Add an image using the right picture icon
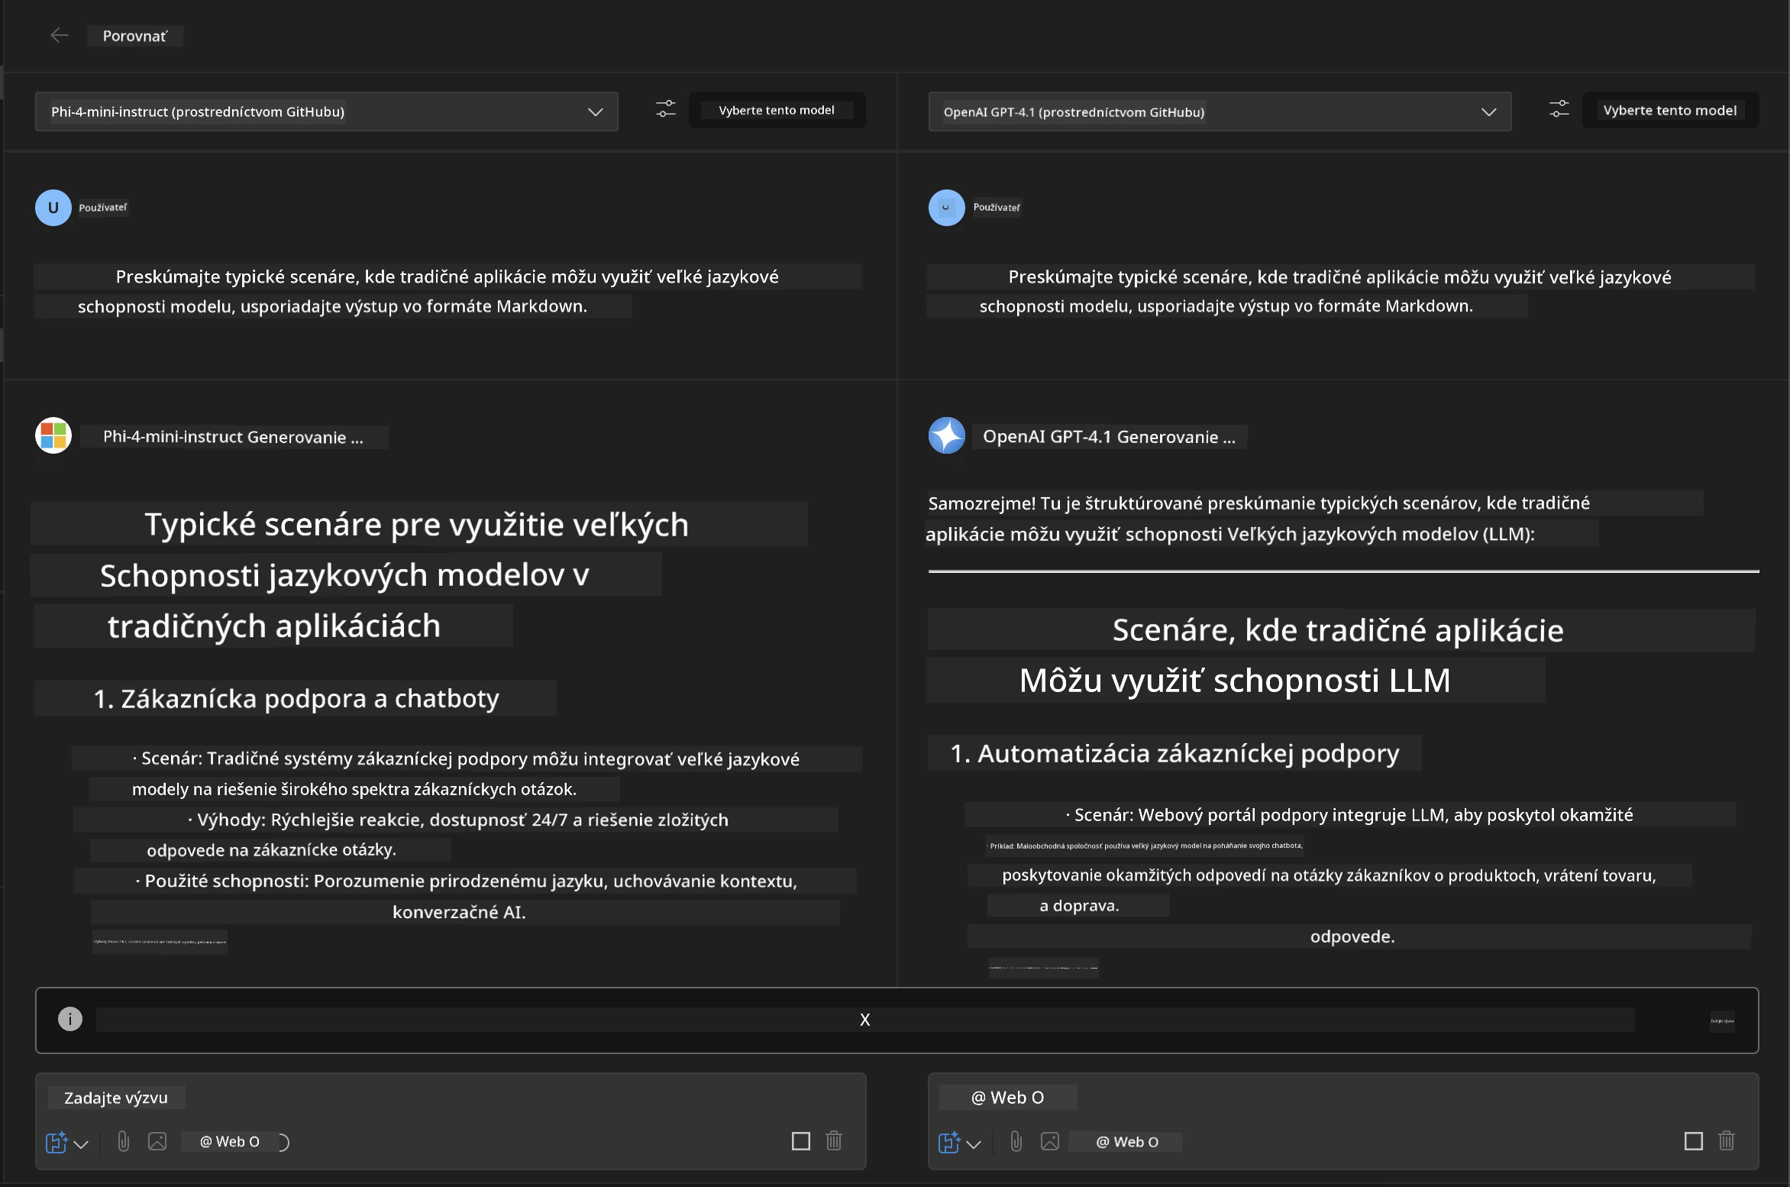Viewport: 1790px width, 1187px height. (x=1050, y=1142)
